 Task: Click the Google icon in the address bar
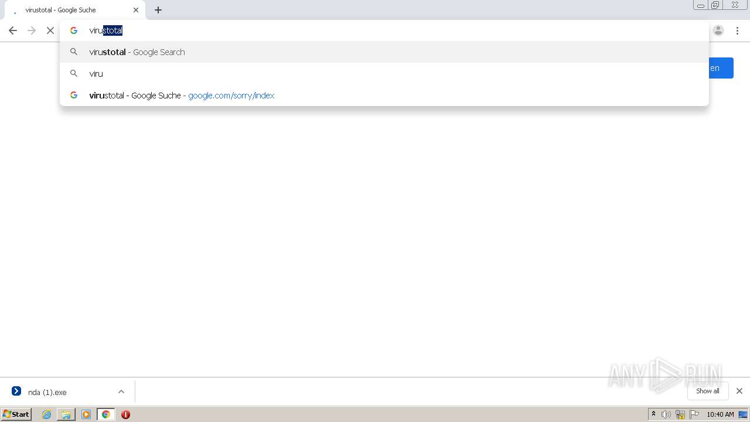point(74,30)
